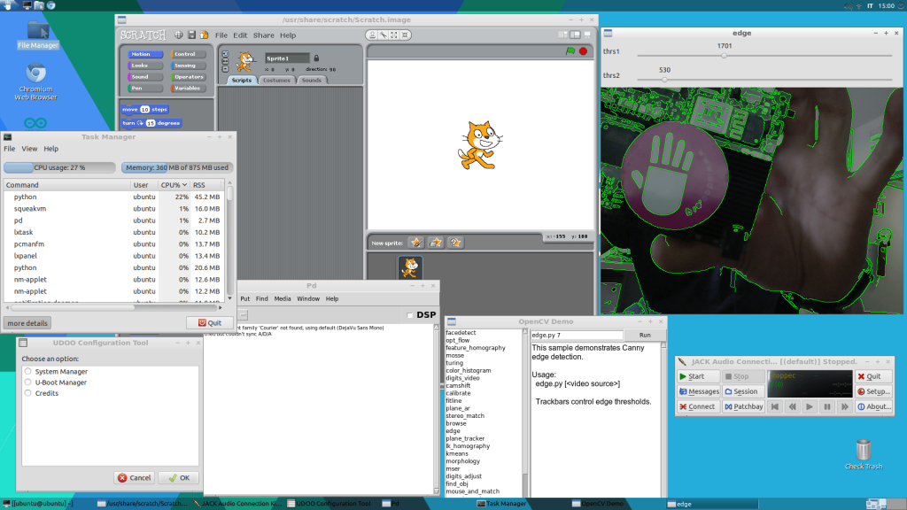Rewind JACK transport to start
Screen dimensions: 907x510
pos(775,407)
